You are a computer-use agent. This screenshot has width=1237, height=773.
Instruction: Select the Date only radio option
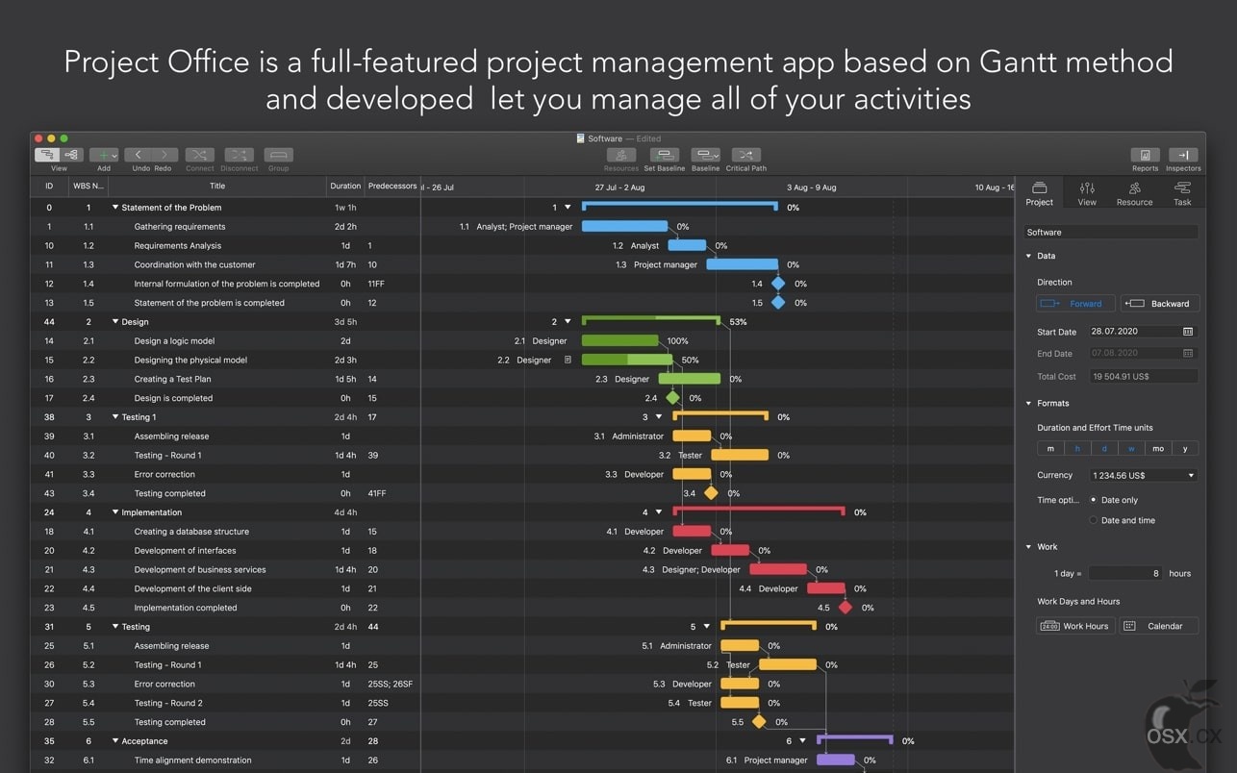click(x=1094, y=500)
